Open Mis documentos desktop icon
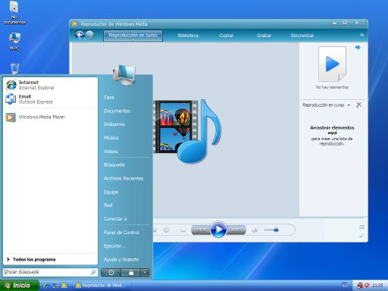 pyautogui.click(x=14, y=13)
